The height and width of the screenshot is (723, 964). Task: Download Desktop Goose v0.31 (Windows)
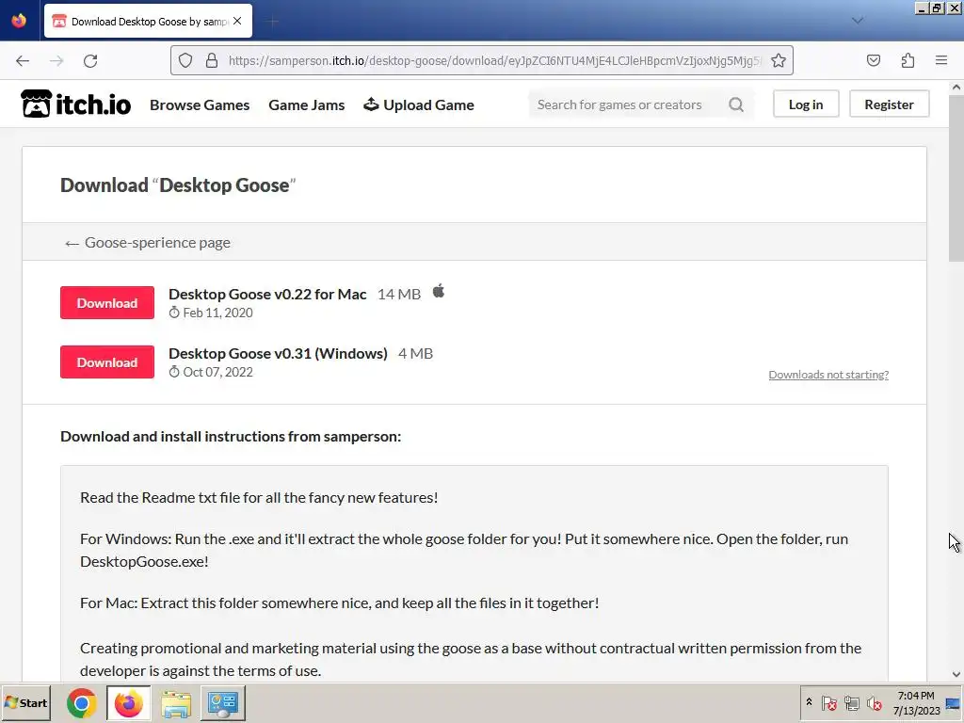tap(107, 362)
